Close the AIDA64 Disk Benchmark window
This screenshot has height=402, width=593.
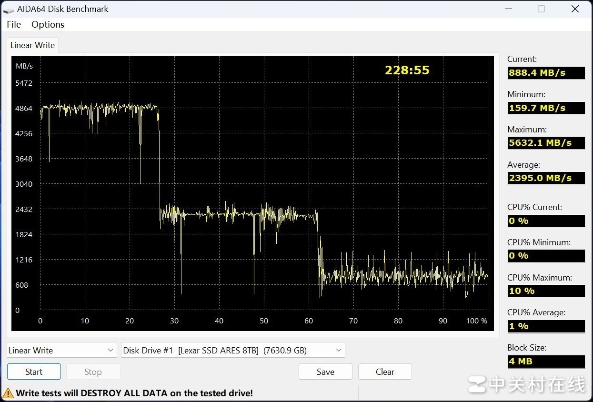[575, 9]
